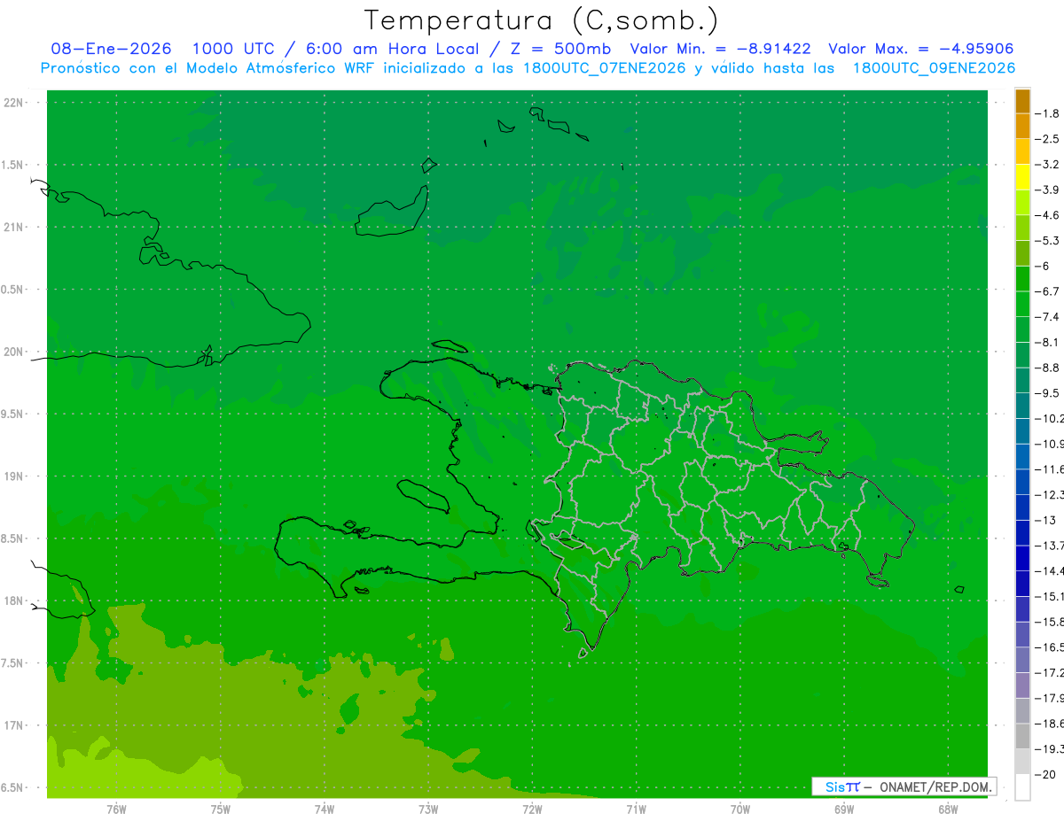
Task: Click the '-8.8' colorbar value
Action: click(x=1047, y=368)
